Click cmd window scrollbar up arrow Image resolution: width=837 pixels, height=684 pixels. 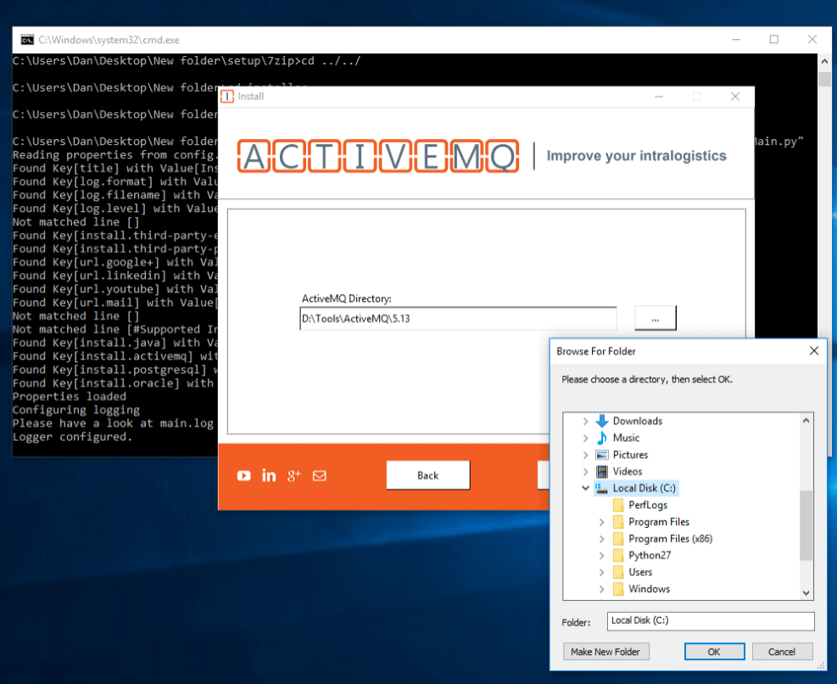click(x=825, y=61)
